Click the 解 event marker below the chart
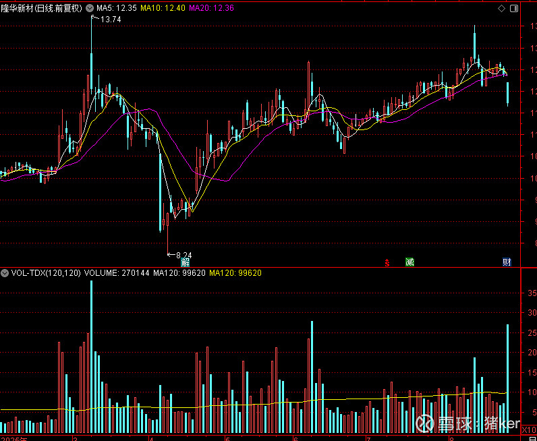The height and width of the screenshot is (441, 537). click(x=186, y=262)
